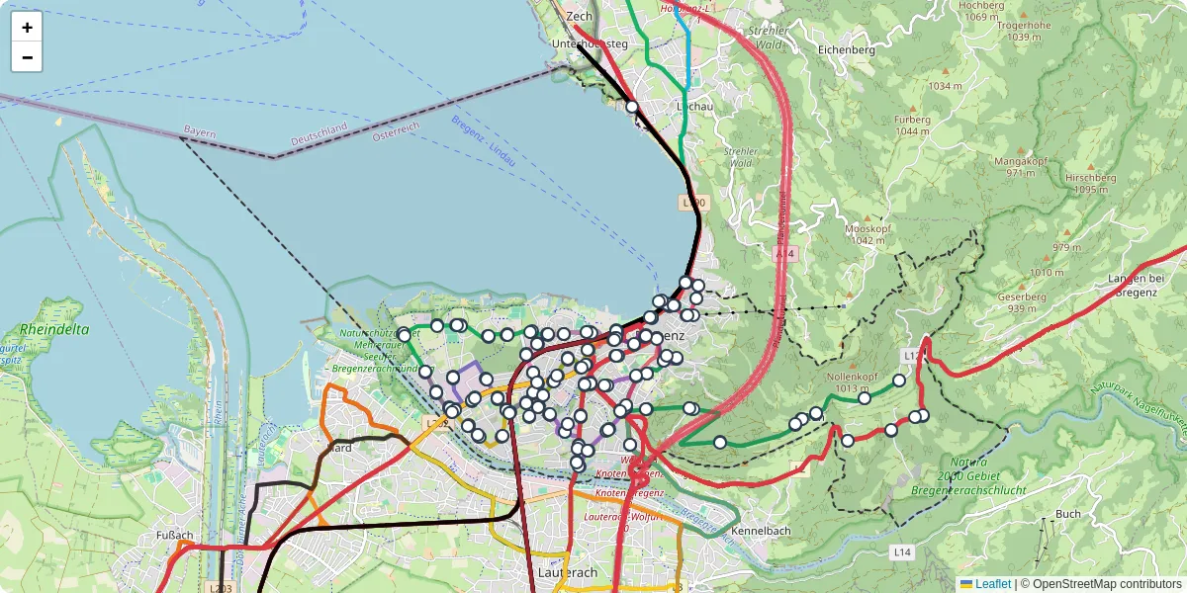Image resolution: width=1187 pixels, height=593 pixels.
Task: Click the Hard town label
Action: 339,448
